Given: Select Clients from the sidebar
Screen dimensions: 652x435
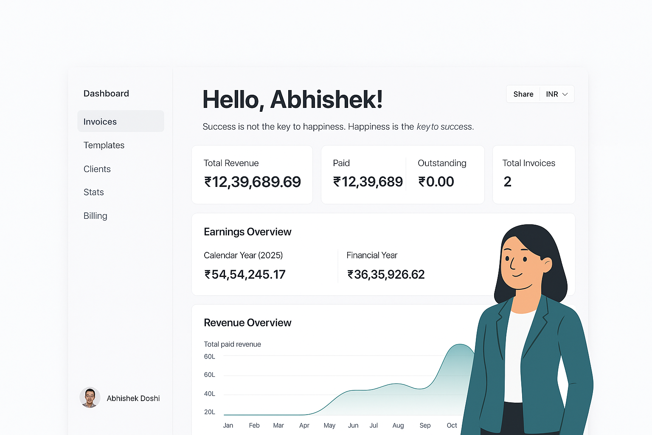Looking at the screenshot, I should (x=97, y=169).
